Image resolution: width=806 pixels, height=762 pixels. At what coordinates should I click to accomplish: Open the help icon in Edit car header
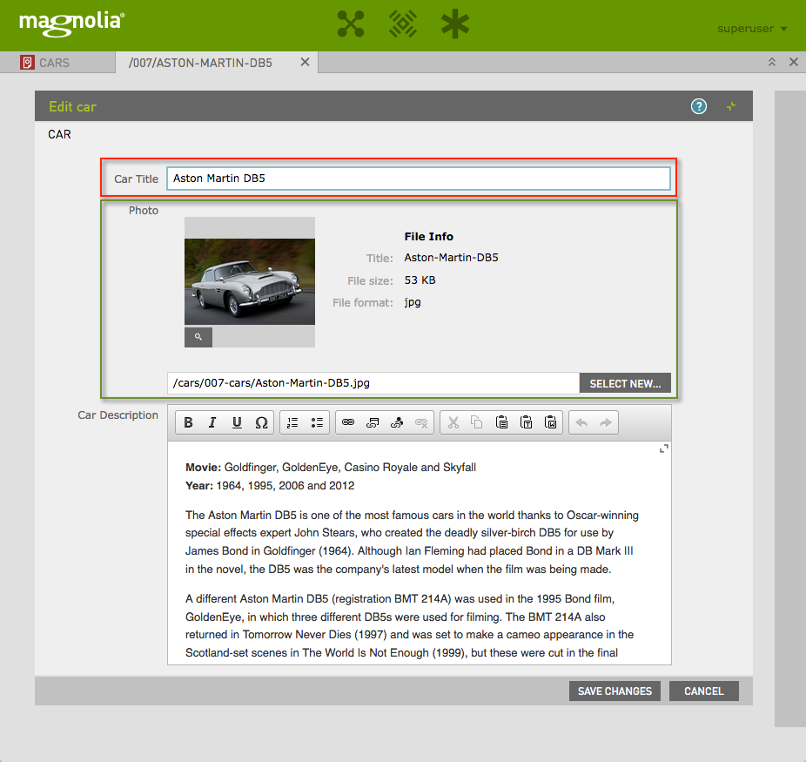point(698,106)
